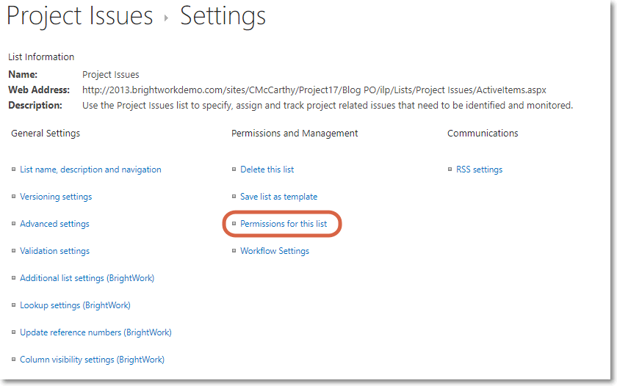Go to Workflow Settings

point(275,251)
